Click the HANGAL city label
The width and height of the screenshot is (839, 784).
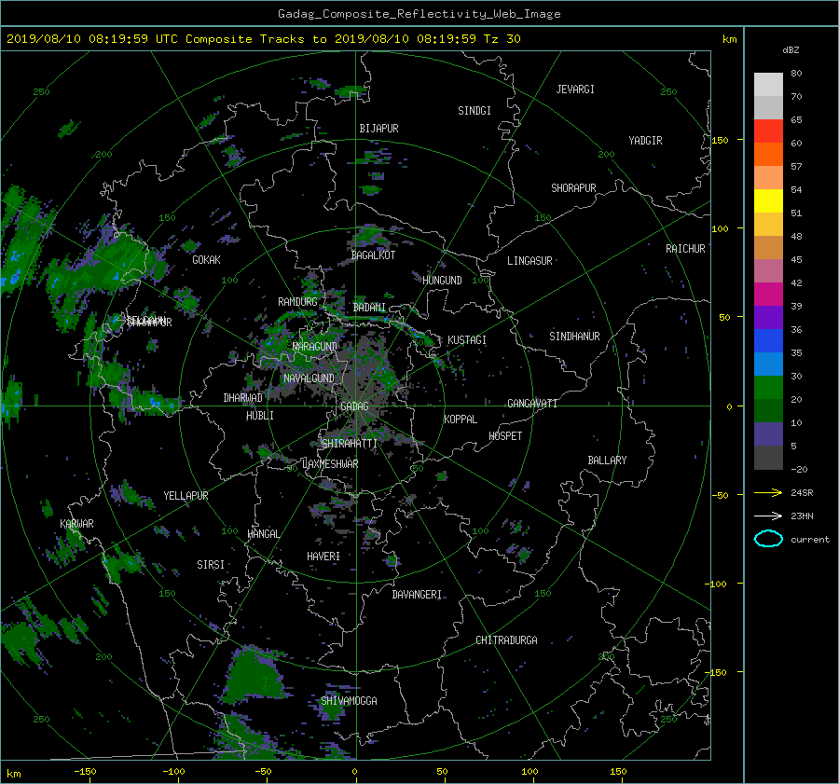point(263,534)
